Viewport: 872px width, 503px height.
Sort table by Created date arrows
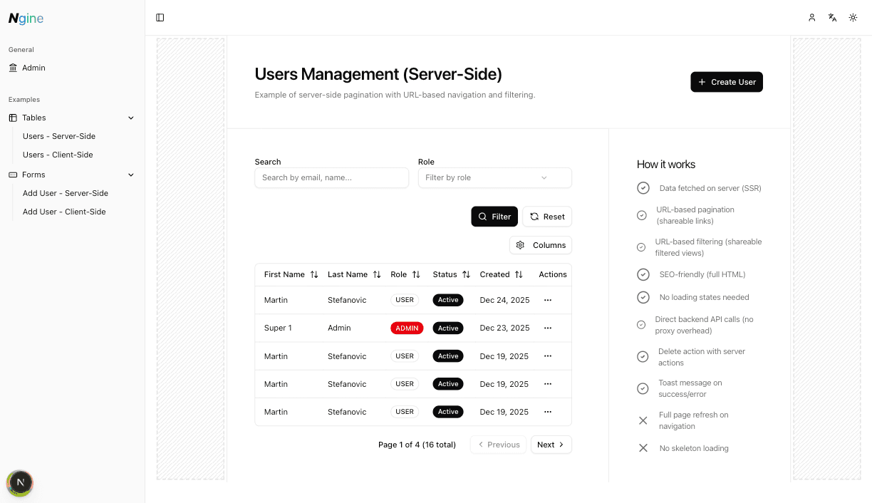pos(519,274)
